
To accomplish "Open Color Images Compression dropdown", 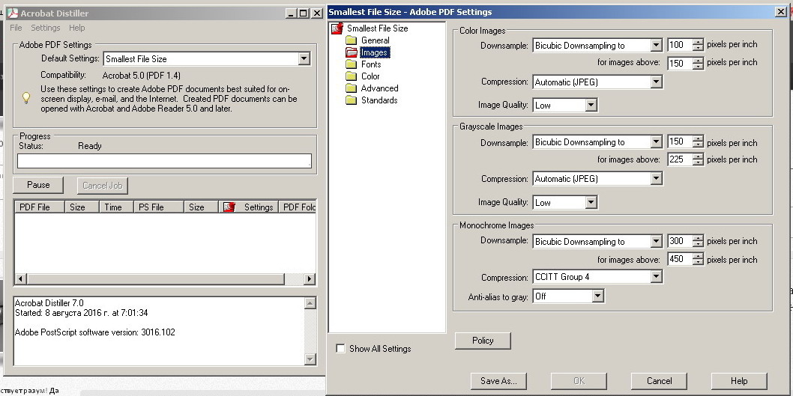I will point(656,82).
